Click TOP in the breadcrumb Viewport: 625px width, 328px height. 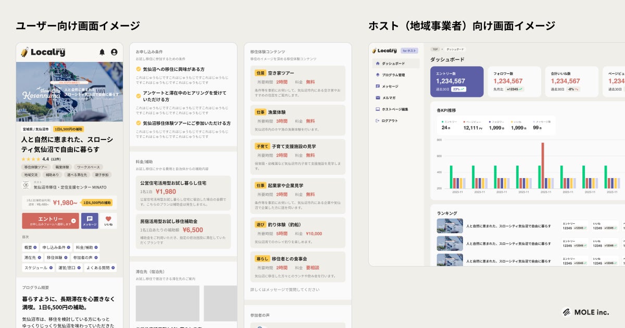435,49
